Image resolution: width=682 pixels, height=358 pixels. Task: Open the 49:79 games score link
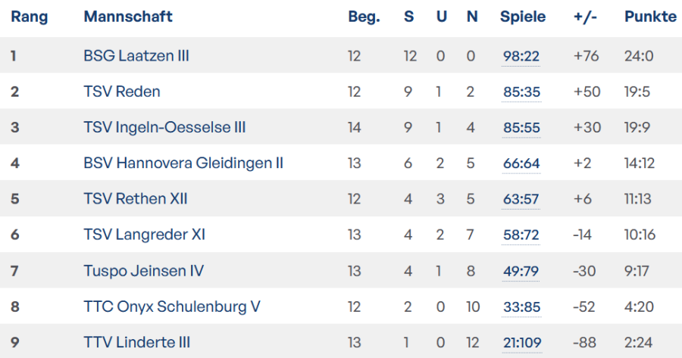tap(521, 272)
